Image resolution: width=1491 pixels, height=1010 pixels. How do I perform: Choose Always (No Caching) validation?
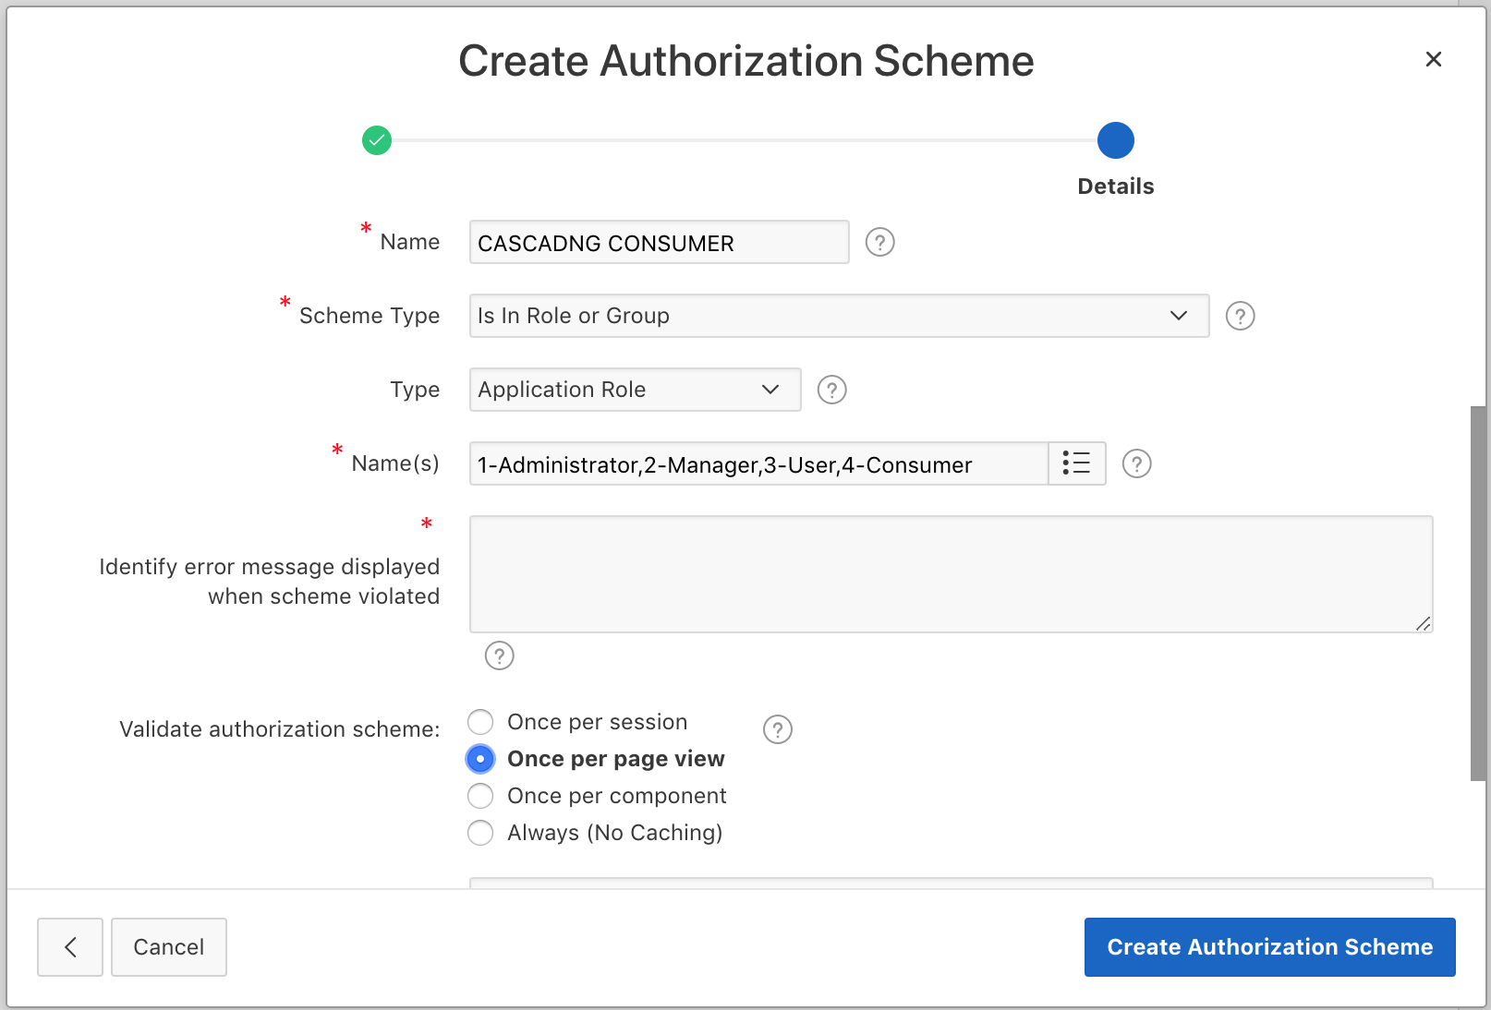coord(480,832)
